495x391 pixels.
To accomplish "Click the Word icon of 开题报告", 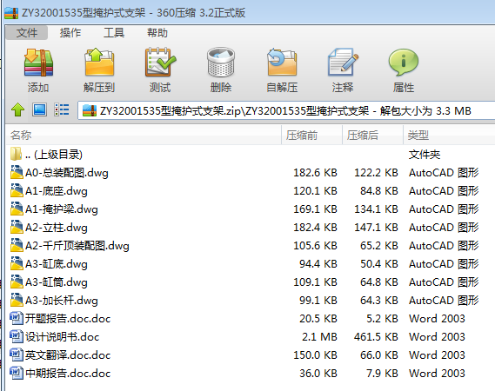I will [x=17, y=318].
